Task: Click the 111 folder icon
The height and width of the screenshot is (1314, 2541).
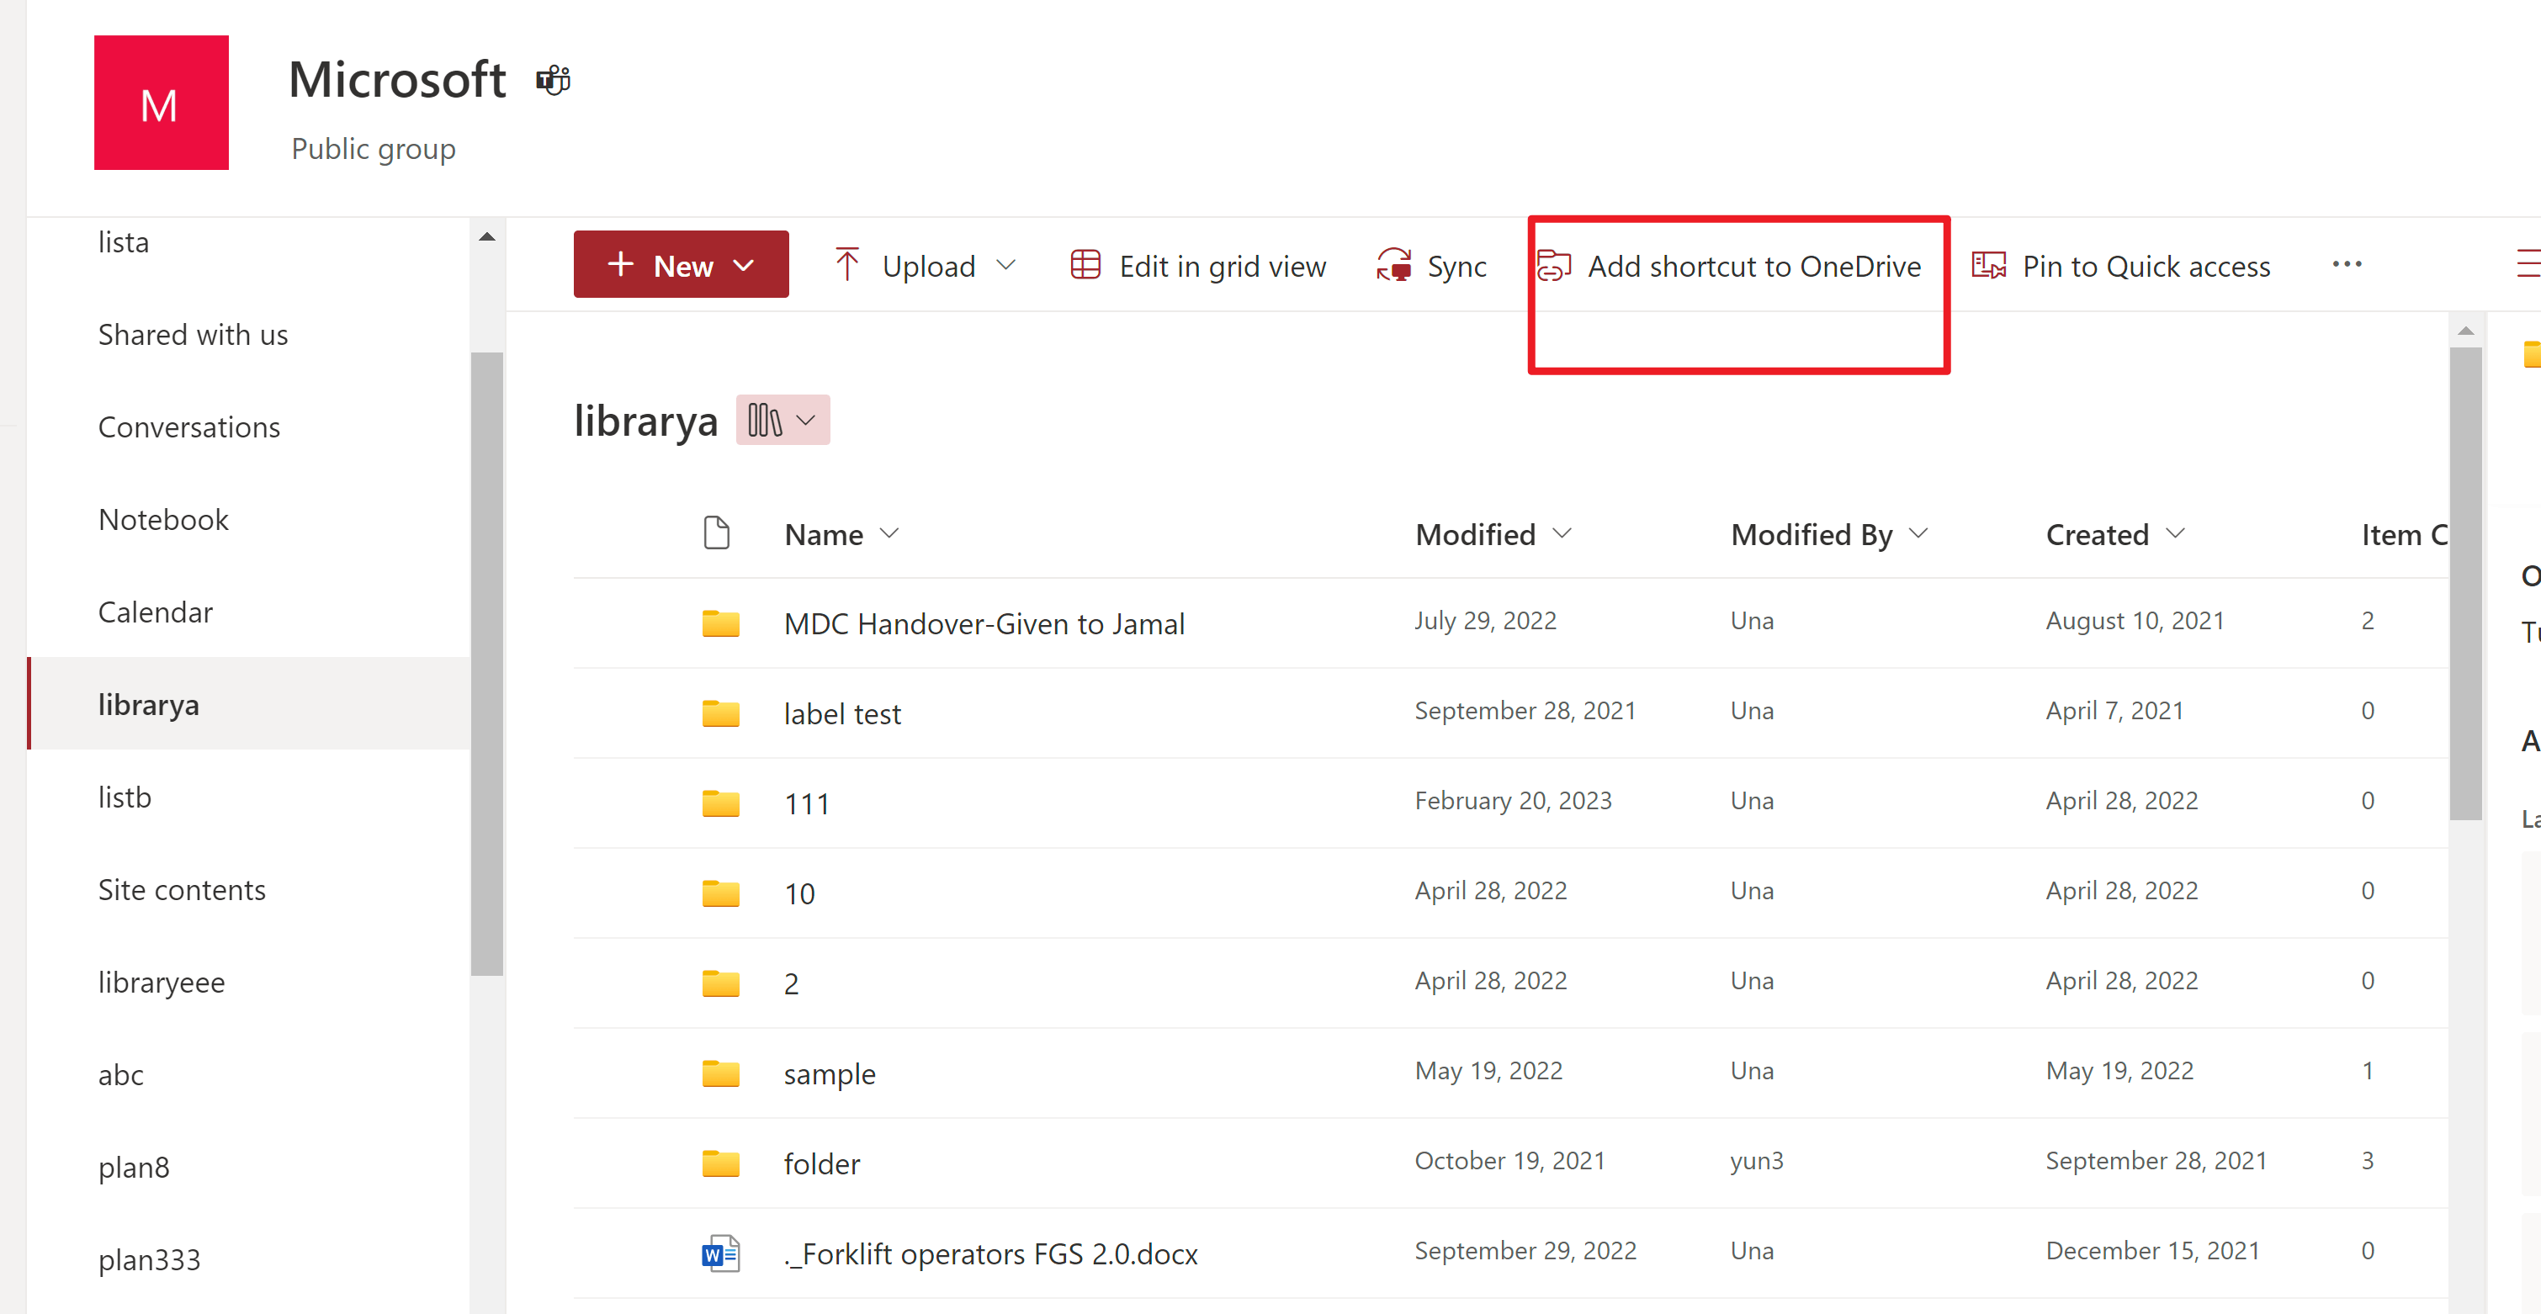Action: coord(720,803)
